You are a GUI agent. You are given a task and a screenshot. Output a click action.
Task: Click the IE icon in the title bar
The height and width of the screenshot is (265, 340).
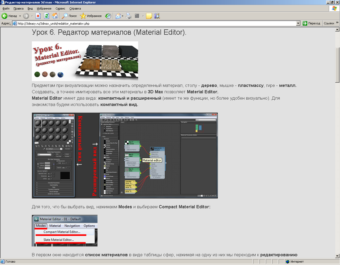tap(2, 2)
